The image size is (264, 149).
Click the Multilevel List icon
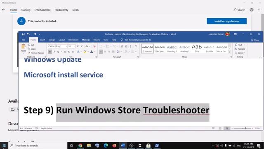[x=114, y=46]
